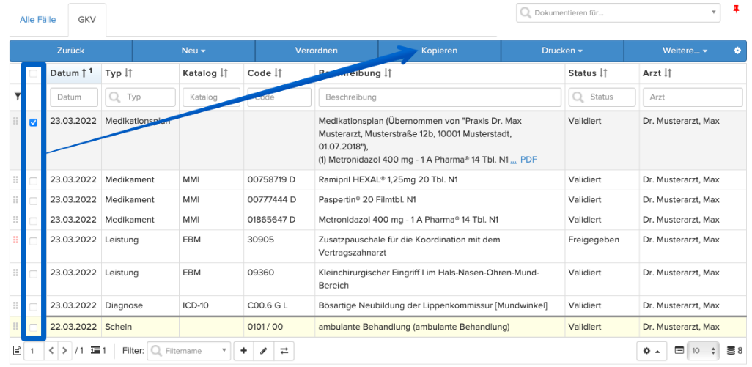Uncheck the Medikationsplan row checkbox
The width and height of the screenshot is (752, 367).
coord(33,122)
